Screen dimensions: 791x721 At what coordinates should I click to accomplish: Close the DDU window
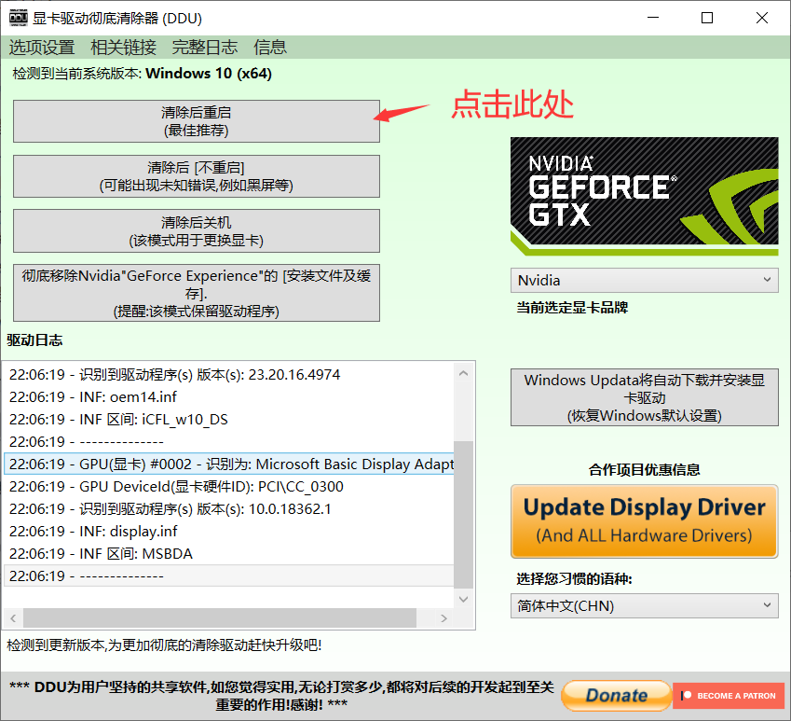click(762, 18)
